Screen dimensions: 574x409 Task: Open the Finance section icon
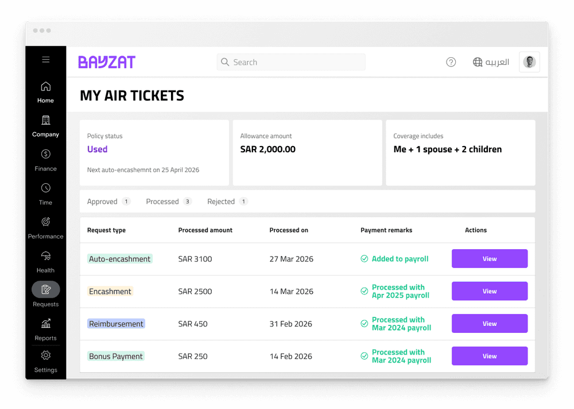point(45,155)
